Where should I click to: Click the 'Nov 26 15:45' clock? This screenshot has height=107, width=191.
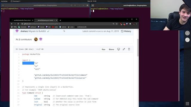coord(92,1)
